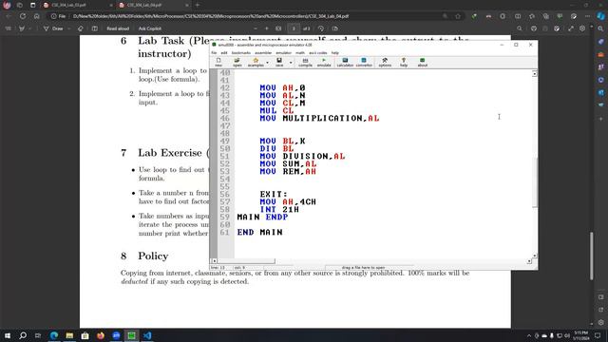Click code line MOV REM,AH
The image size is (608, 342).
(x=288, y=171)
